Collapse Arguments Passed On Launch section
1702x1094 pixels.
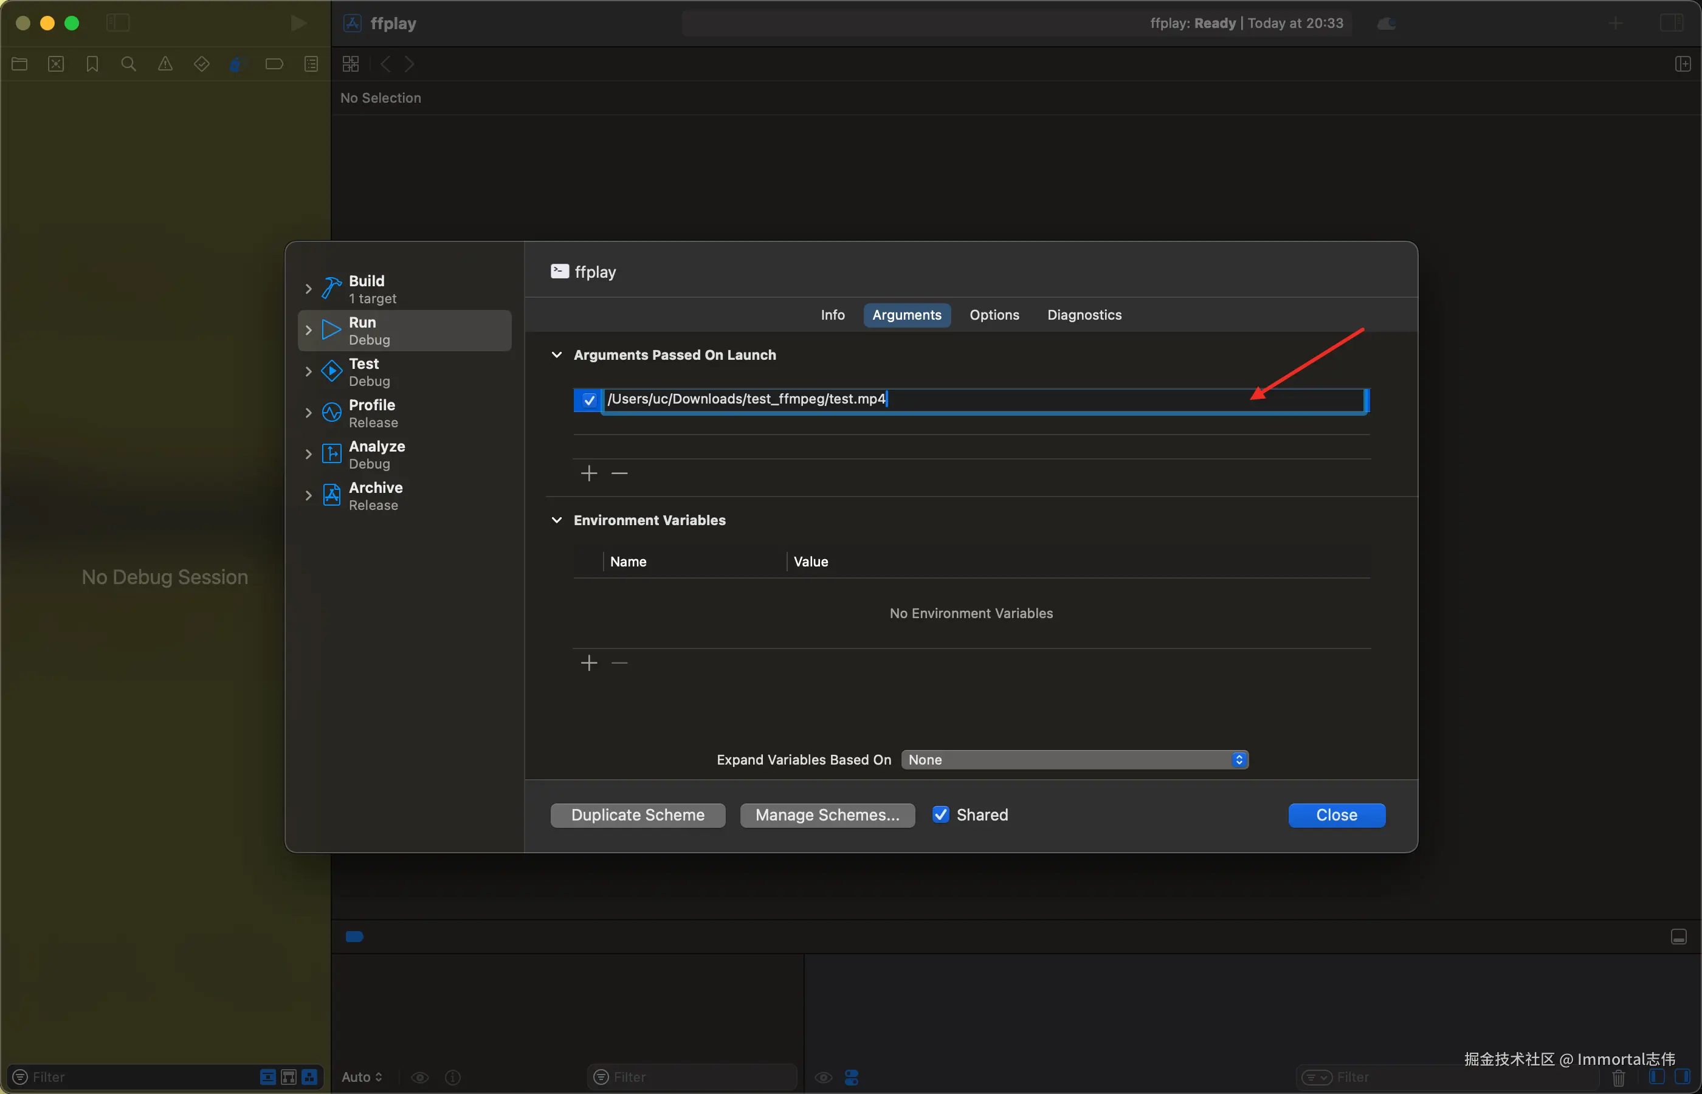click(x=557, y=354)
